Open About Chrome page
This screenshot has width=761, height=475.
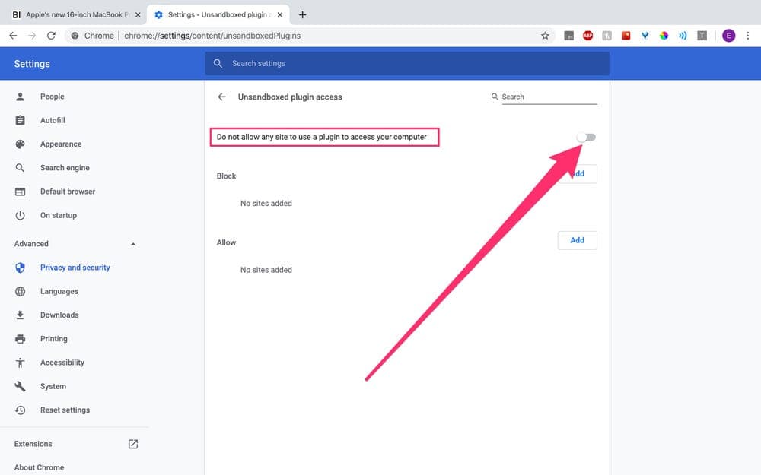(x=39, y=467)
